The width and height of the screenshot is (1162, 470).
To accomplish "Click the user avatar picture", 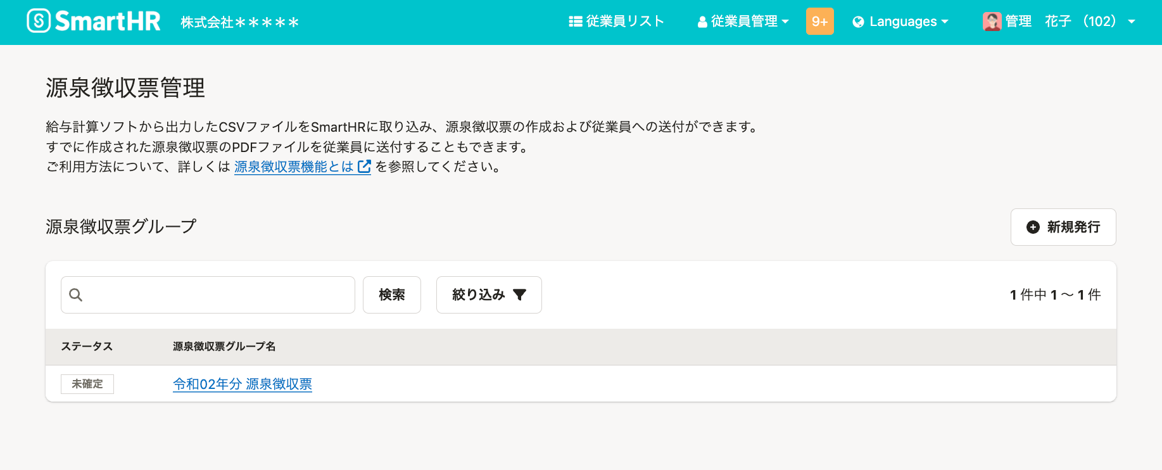I will tap(991, 22).
